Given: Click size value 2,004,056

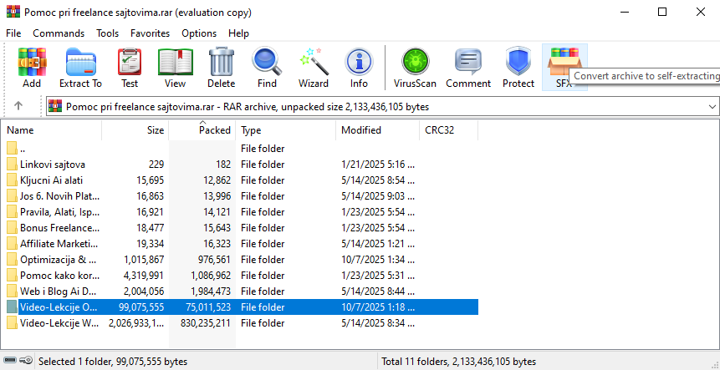Looking at the screenshot, I should (x=144, y=291).
